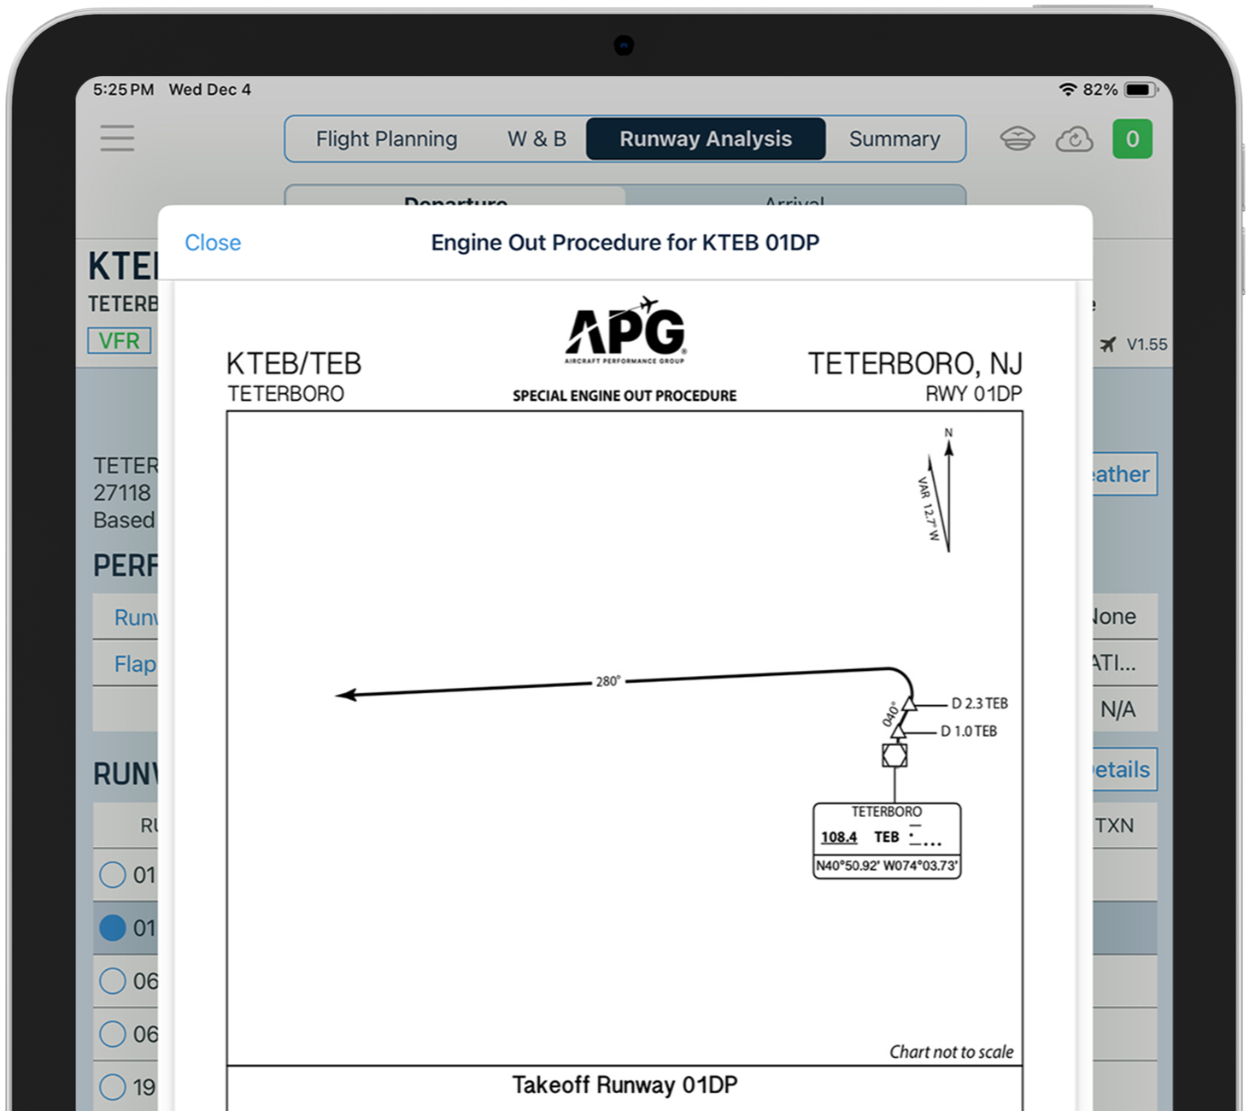Select the Runway Analysis tab
The image size is (1255, 1111).
706,138
